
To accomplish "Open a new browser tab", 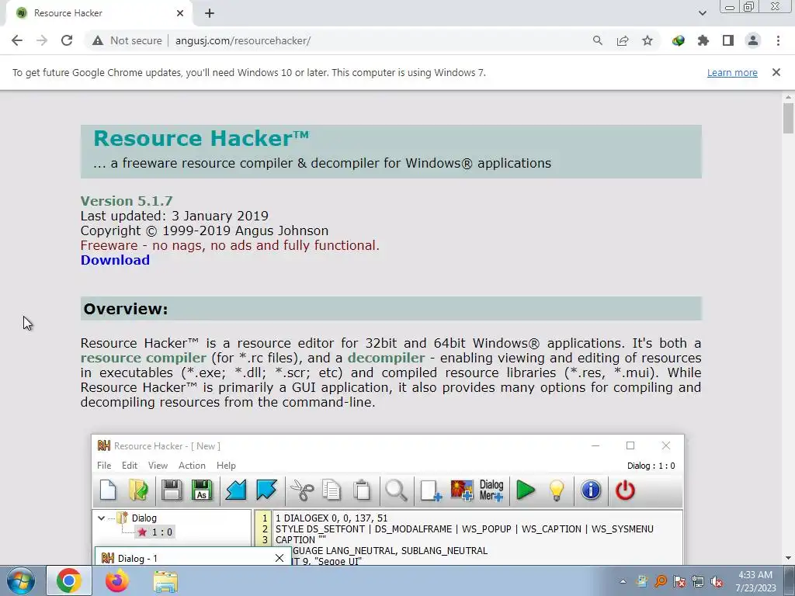I will pos(210,13).
